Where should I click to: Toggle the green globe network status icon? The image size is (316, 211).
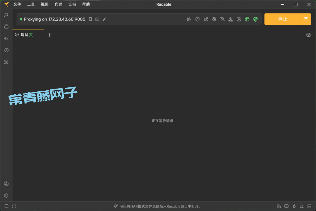[247, 19]
